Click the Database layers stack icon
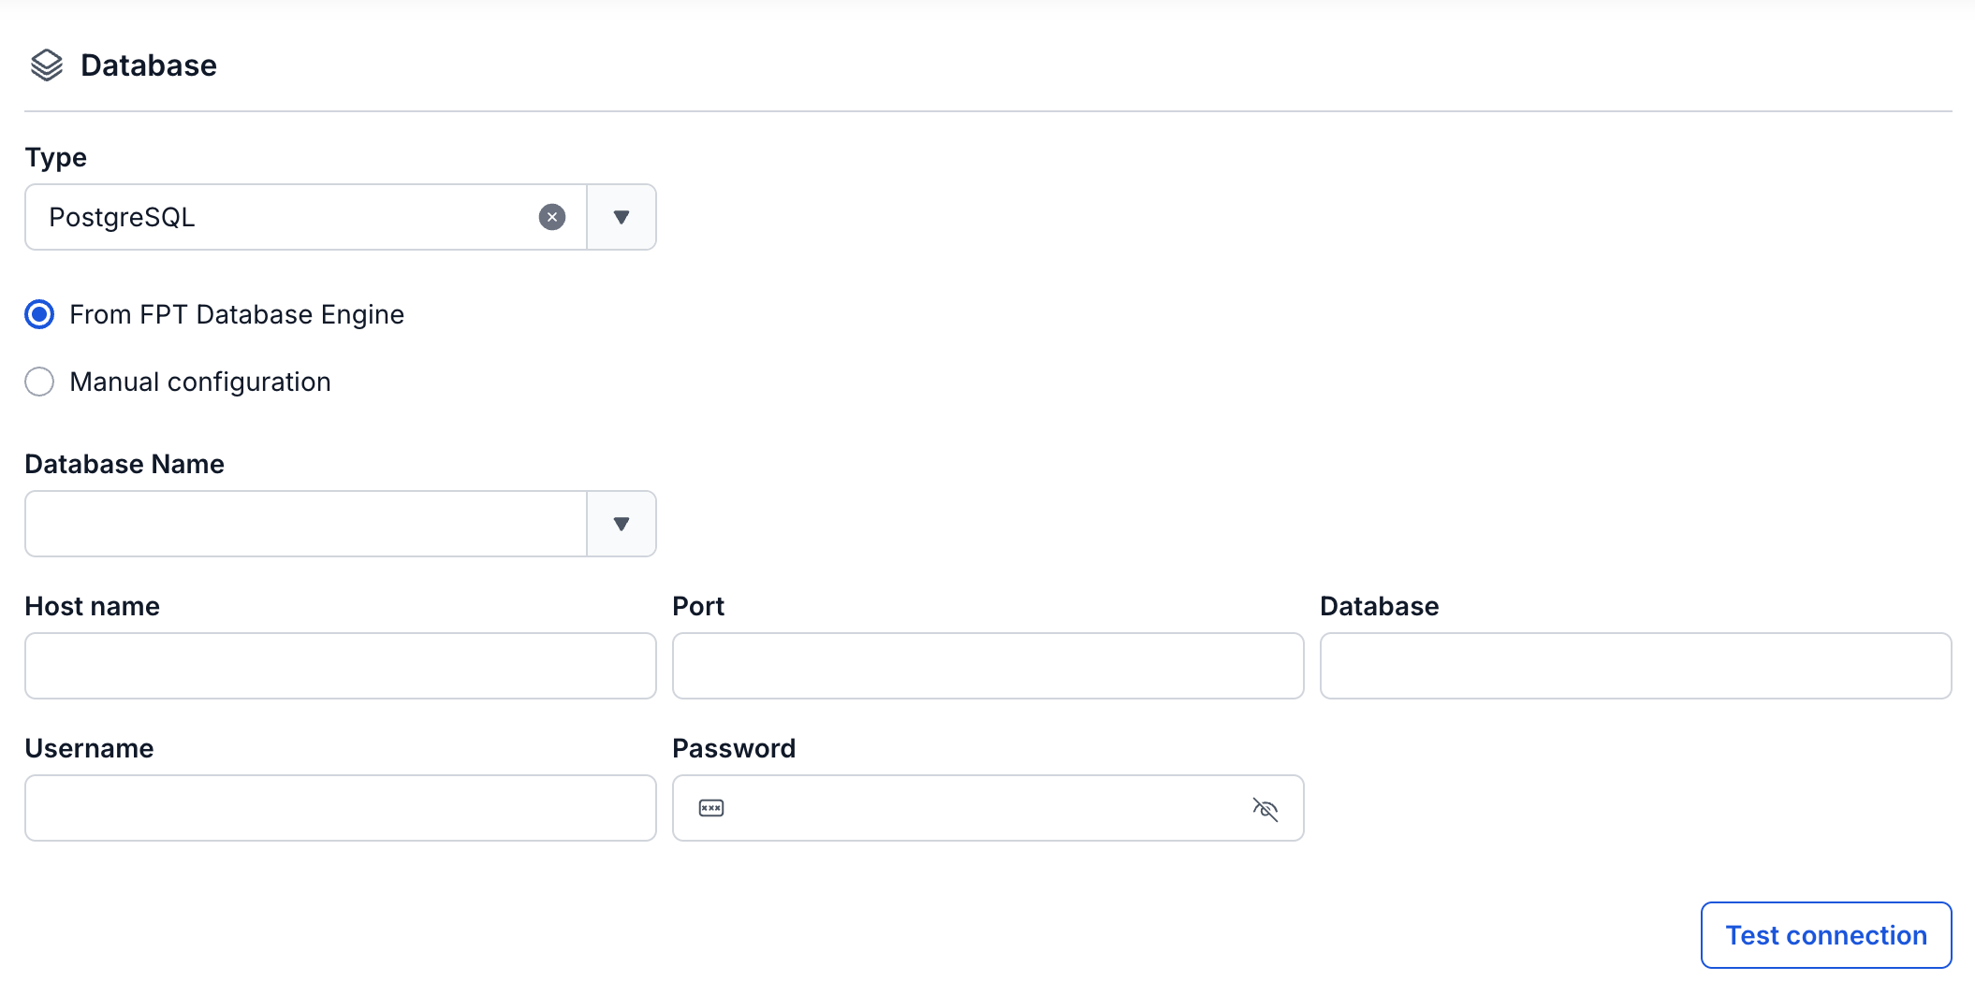The width and height of the screenshot is (1975, 995). [x=47, y=65]
